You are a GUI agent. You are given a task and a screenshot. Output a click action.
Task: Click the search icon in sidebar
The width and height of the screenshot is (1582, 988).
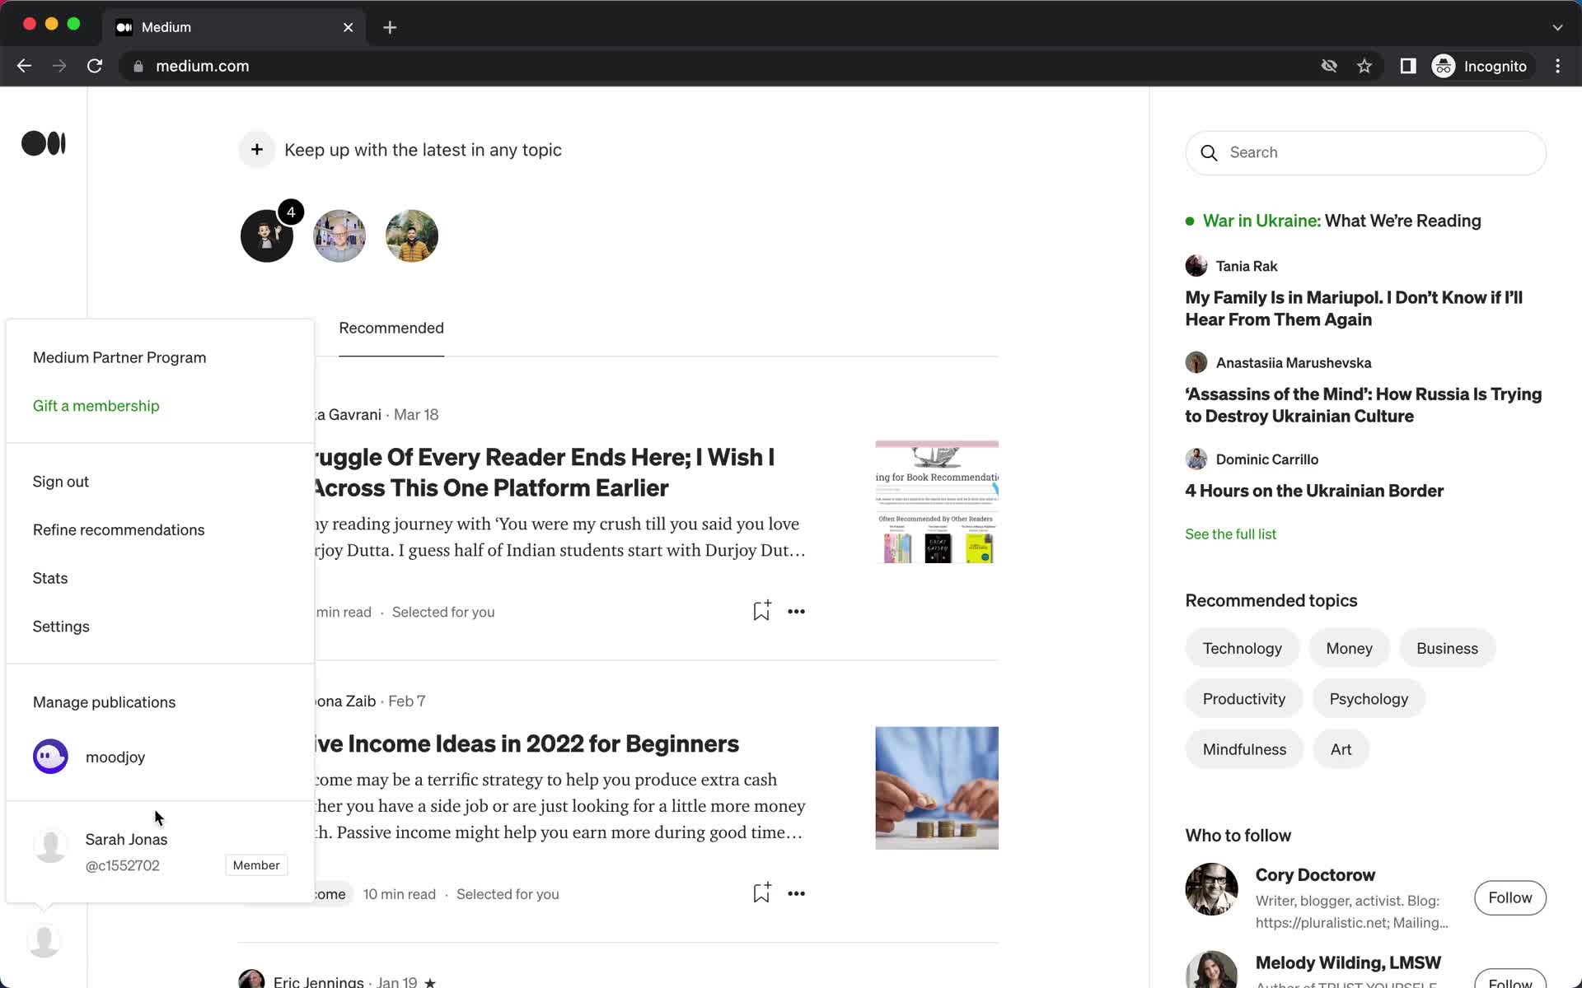pos(1210,152)
